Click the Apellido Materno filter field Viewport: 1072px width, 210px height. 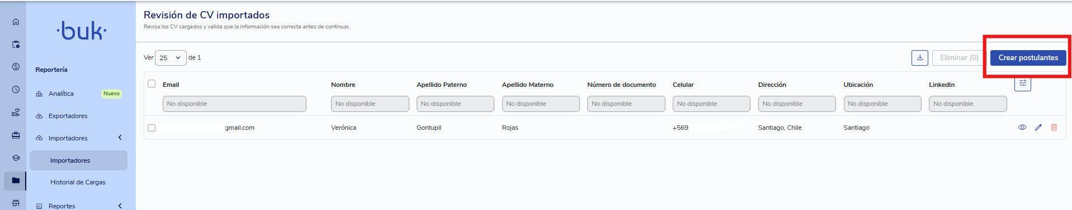click(541, 104)
